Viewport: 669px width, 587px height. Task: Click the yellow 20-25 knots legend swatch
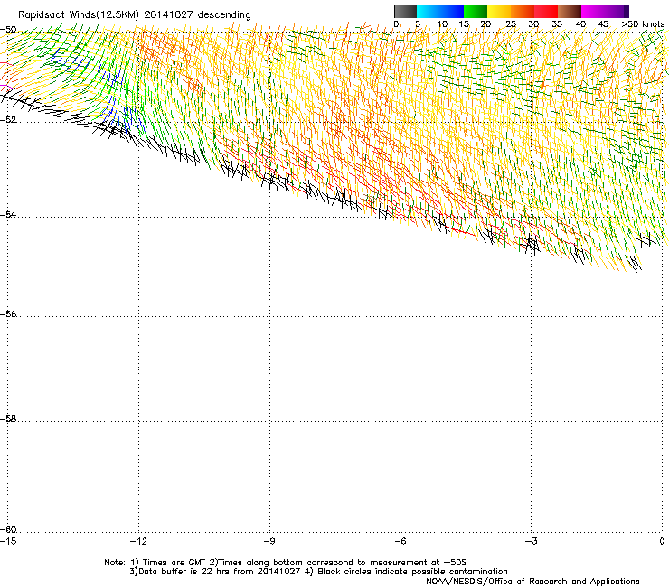(499, 11)
